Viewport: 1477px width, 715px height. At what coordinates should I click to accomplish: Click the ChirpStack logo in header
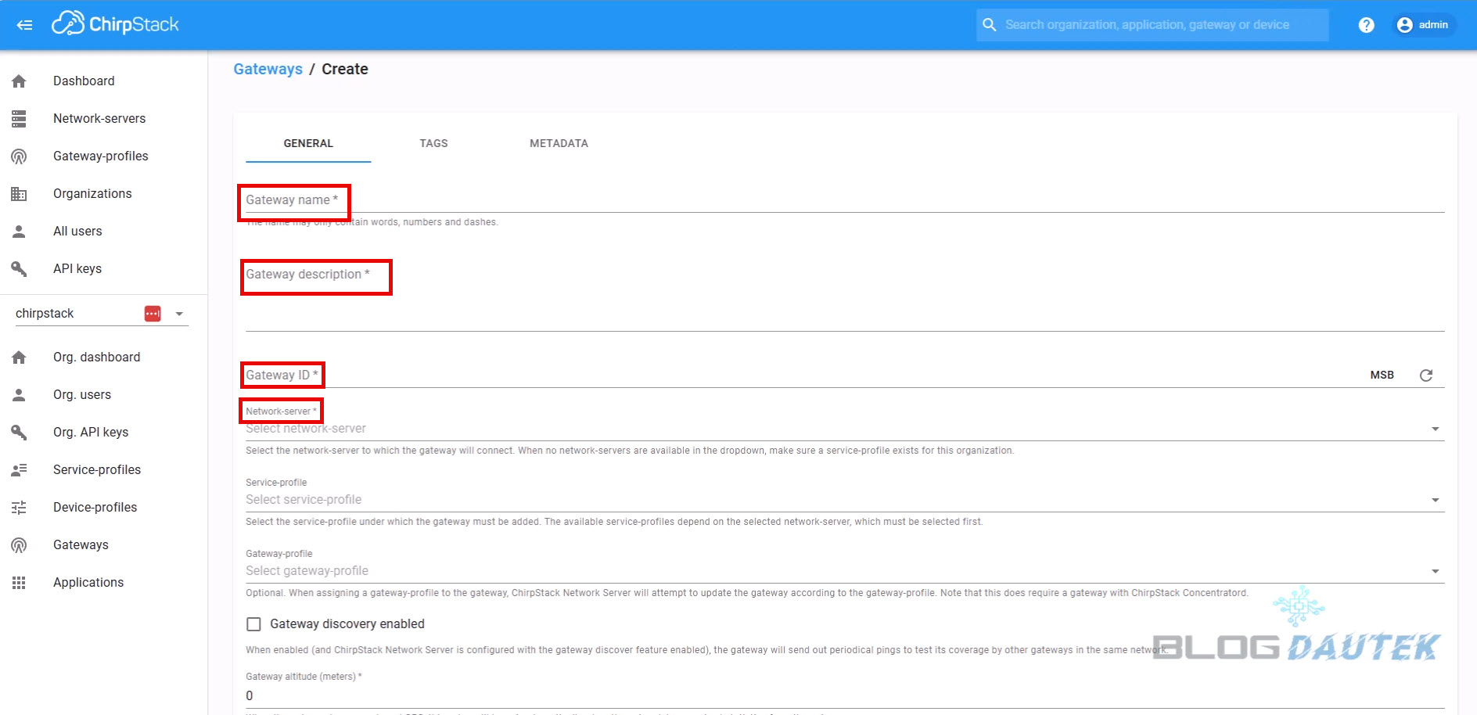(116, 24)
